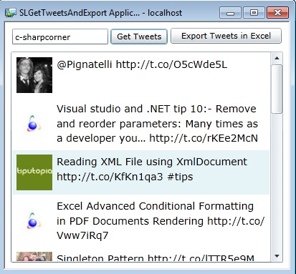Select the Excel Advanced Conditional Formatting tweet
Image resolution: width=296 pixels, height=274 pixels.
161,221
